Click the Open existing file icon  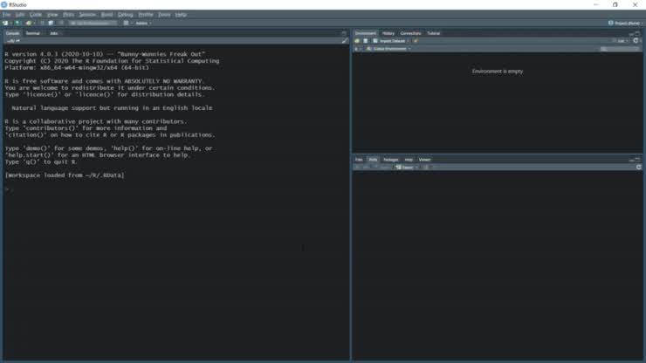coord(29,23)
